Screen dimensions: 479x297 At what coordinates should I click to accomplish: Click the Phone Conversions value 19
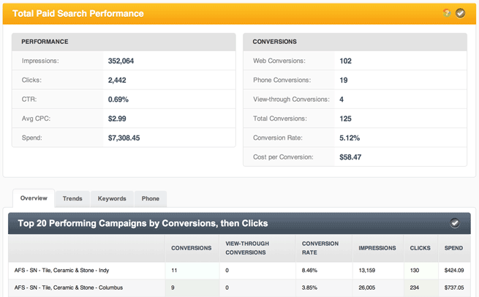click(344, 80)
